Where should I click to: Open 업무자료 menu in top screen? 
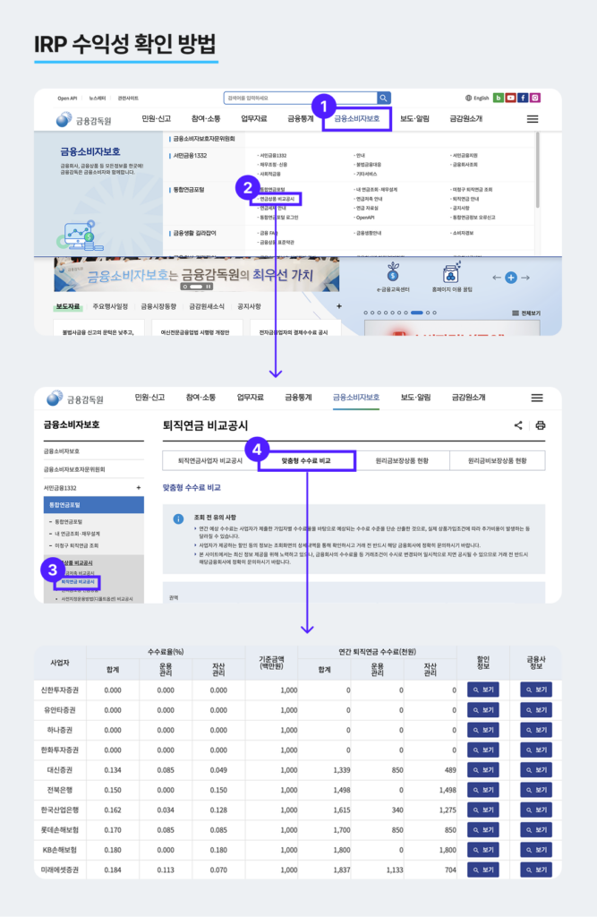click(254, 119)
